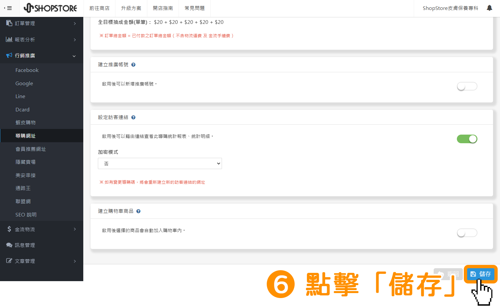Click the 訊息管理 chat bubbles icon
The width and height of the screenshot is (500, 307).
[x=9, y=245]
